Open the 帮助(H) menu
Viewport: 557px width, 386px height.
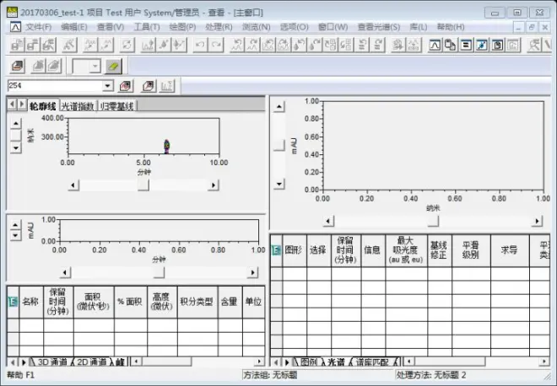[451, 27]
